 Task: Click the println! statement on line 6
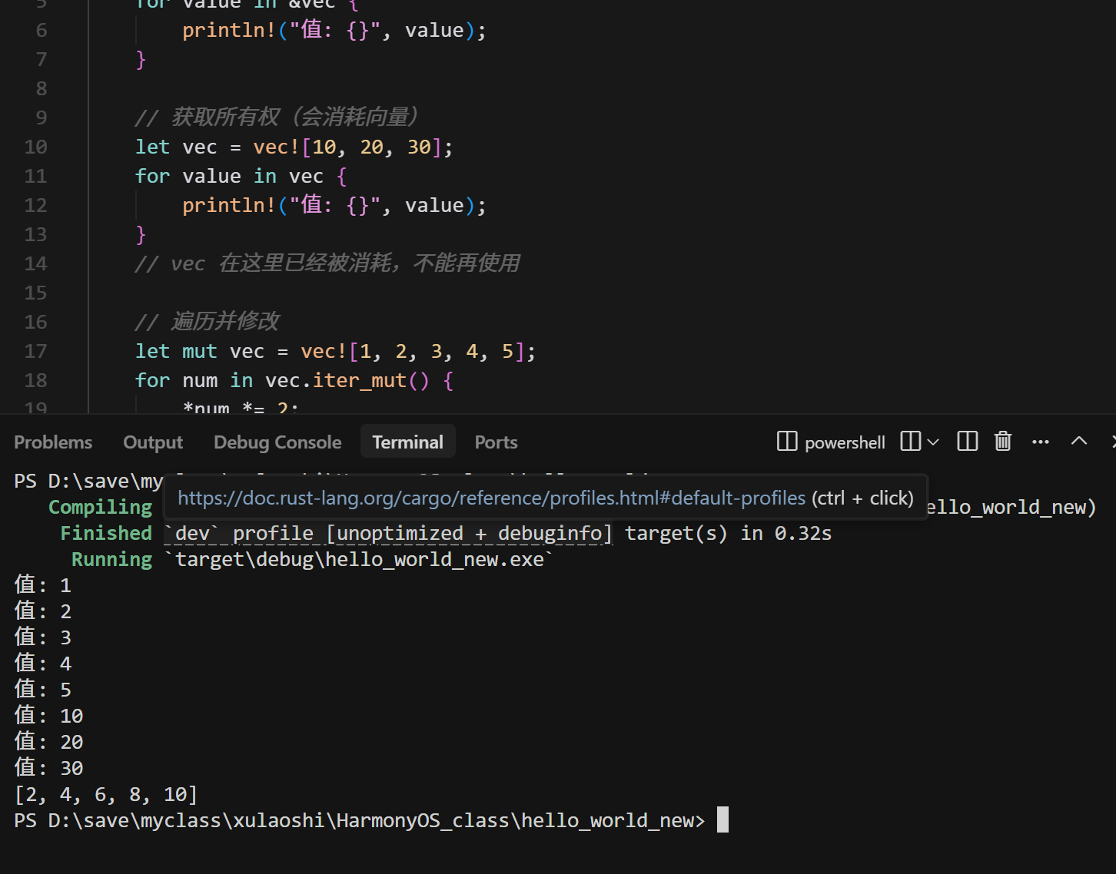click(x=334, y=31)
